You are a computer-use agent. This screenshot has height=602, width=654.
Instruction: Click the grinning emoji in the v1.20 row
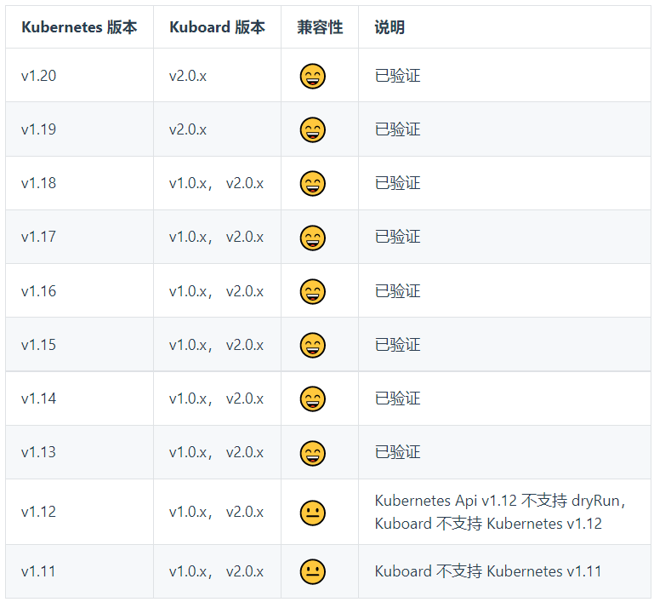pyautogui.click(x=312, y=76)
